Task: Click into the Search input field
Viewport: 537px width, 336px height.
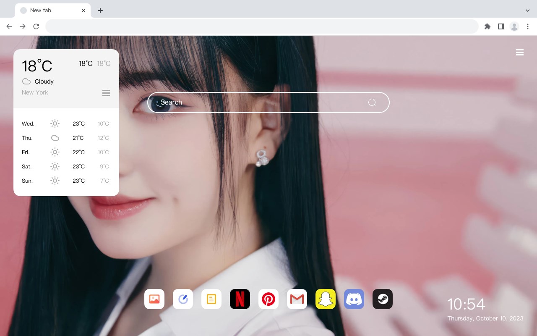Action: [268, 102]
